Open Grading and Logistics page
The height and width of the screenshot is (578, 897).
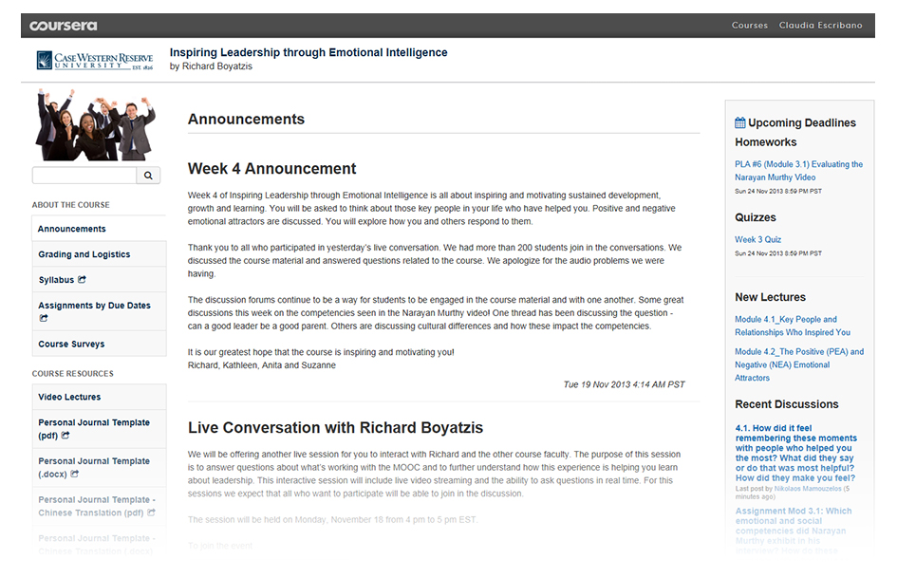(x=99, y=254)
